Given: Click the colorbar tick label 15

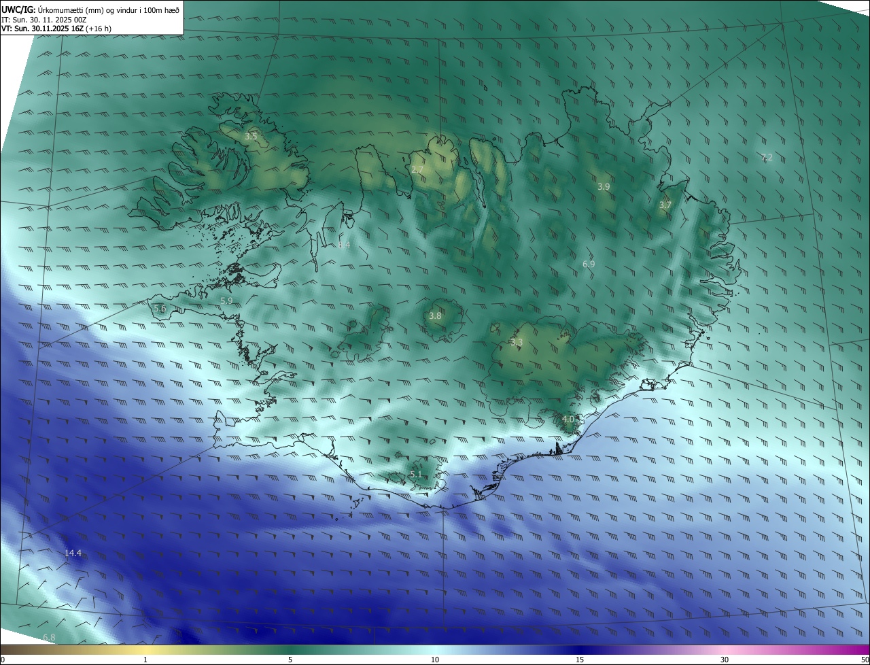Looking at the screenshot, I should coord(580,660).
